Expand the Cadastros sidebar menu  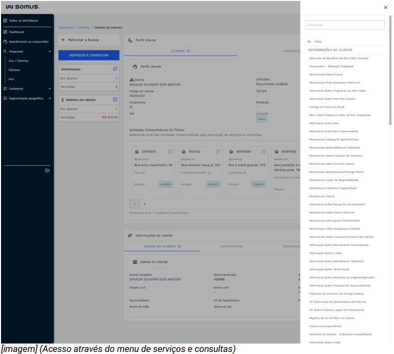[x=49, y=89]
